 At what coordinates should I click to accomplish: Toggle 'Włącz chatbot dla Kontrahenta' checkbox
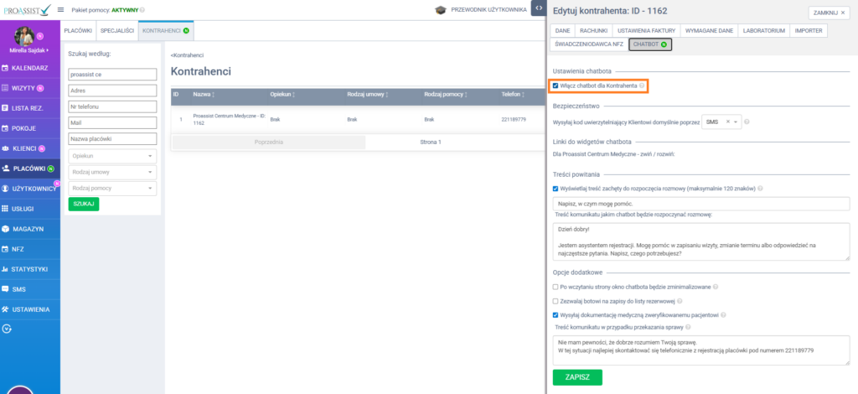(555, 86)
